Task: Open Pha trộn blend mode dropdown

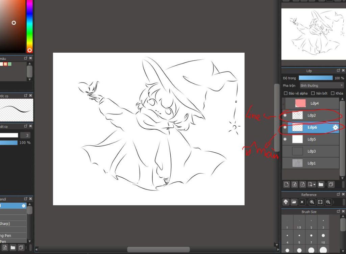Action: click(322, 85)
